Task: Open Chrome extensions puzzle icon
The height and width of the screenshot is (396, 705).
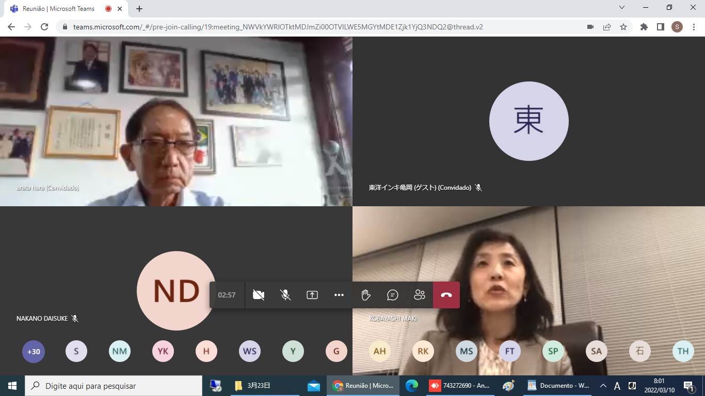Action: tap(644, 27)
